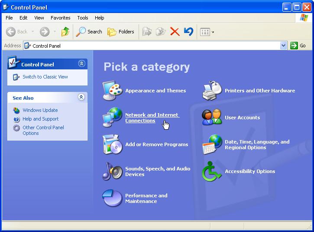
Task: Click the Back arrow toolbar button
Action: pos(16,32)
